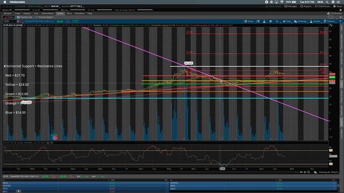Image resolution: width=344 pixels, height=193 pixels.
Task: Open chart settings gear icon
Action: [270, 21]
